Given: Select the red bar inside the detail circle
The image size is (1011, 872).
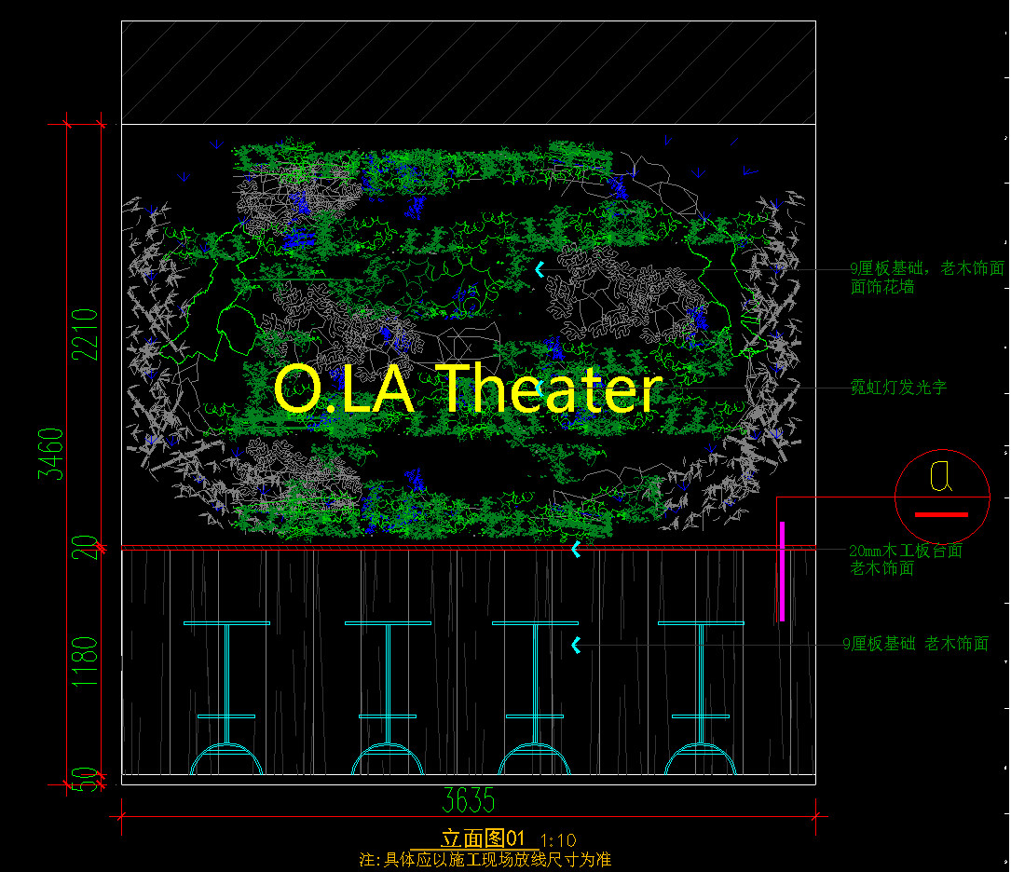Looking at the screenshot, I should click(941, 514).
